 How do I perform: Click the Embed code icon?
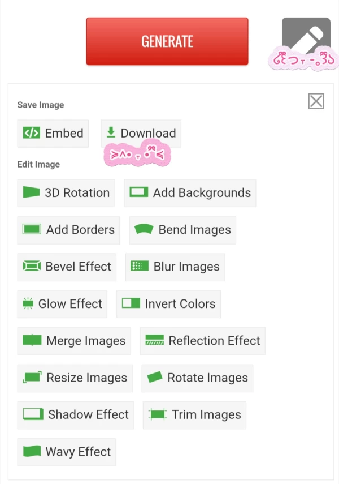tap(31, 133)
